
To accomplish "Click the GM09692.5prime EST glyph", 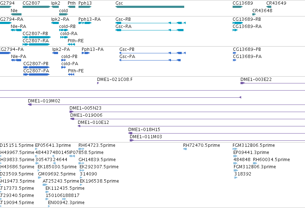I will point(40,178).
